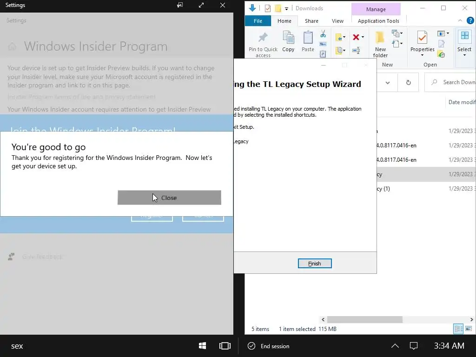Click the Properties checkmark icon

[422, 38]
